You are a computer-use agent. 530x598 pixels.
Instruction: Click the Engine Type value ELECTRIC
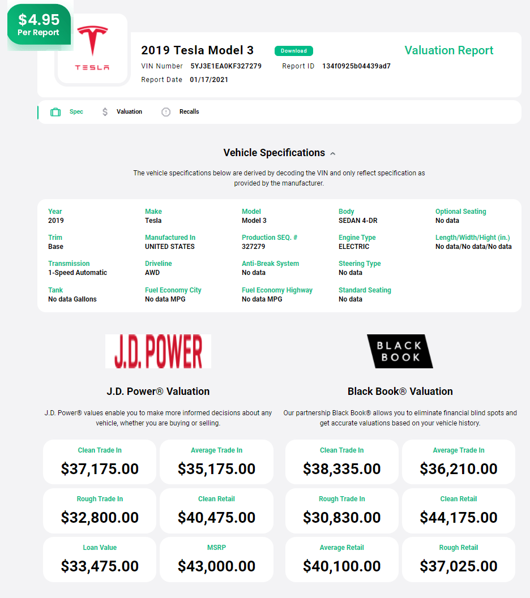click(354, 246)
